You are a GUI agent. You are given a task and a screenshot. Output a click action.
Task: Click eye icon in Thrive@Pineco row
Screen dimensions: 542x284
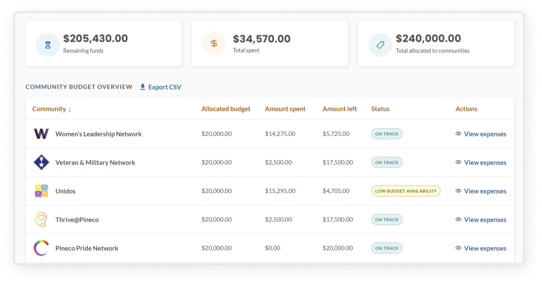tap(458, 220)
